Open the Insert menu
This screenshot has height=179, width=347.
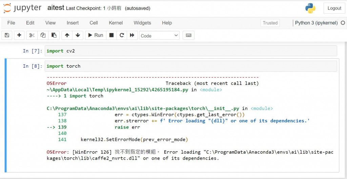point(73,23)
